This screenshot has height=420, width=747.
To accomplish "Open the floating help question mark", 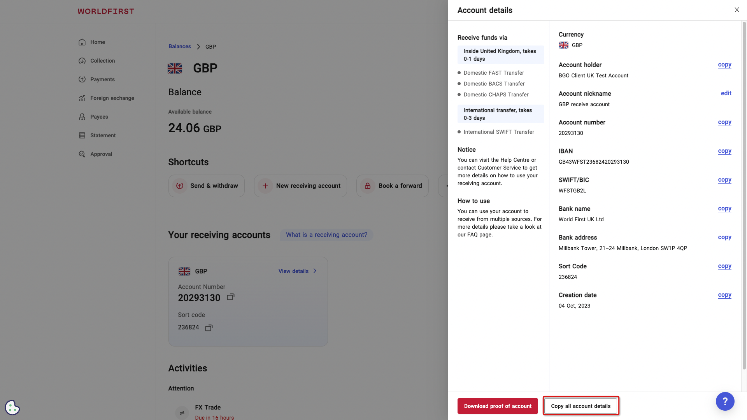I will point(725,401).
